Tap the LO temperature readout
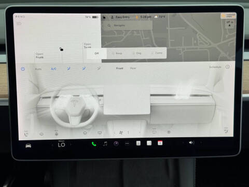This screenshot has height=187, width=249. click(x=62, y=145)
